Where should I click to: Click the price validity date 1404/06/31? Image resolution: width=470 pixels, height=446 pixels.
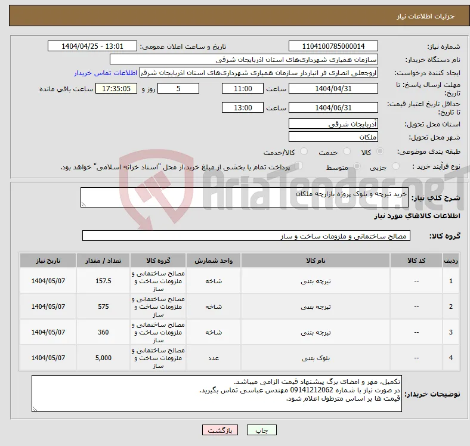(333, 107)
